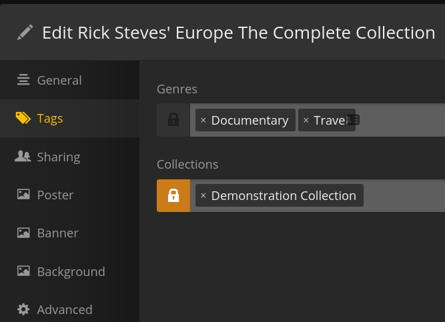
Task: Click the pencil edit icon in the header
Action: click(x=25, y=33)
